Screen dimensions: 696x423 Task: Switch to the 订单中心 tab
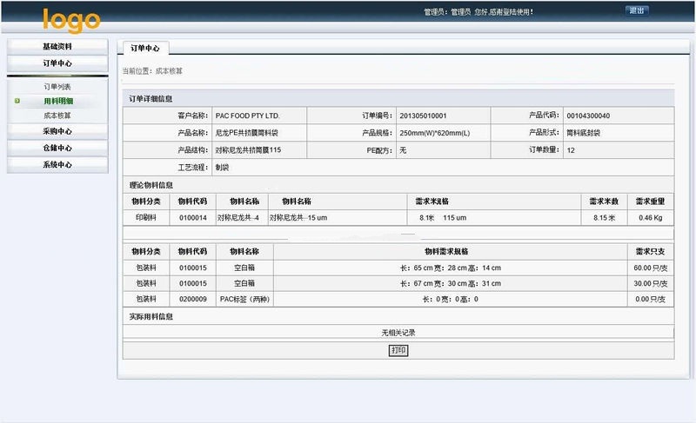[144, 48]
